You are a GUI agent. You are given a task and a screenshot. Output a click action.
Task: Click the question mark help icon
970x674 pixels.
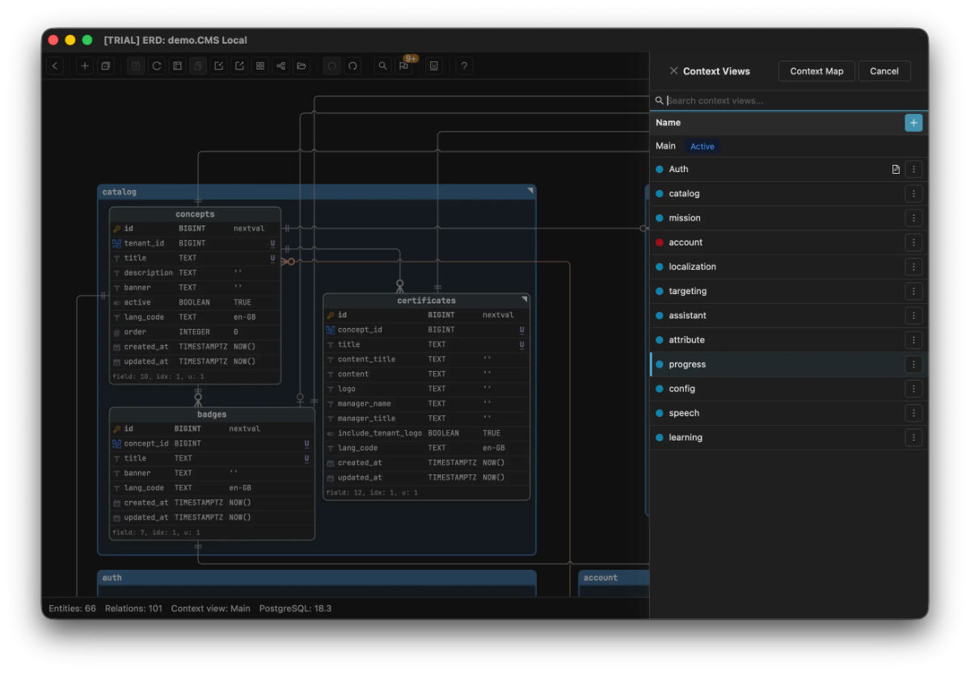tap(464, 66)
